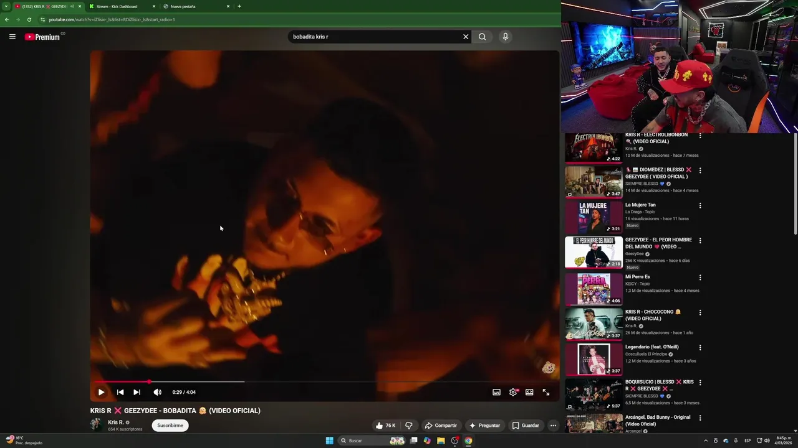Open the Kris R. channel avatar
This screenshot has height=448, width=798.
click(96, 425)
